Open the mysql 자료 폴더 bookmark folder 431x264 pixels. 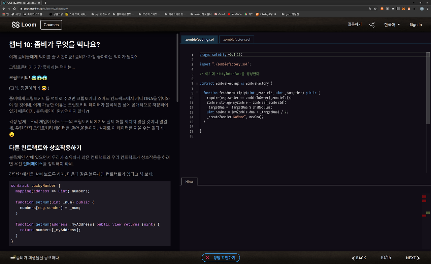click(201, 14)
